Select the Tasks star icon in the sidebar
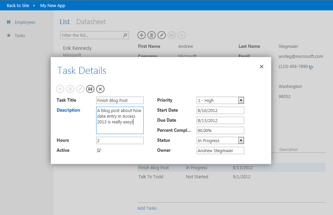This screenshot has width=333, height=215. click(8, 35)
